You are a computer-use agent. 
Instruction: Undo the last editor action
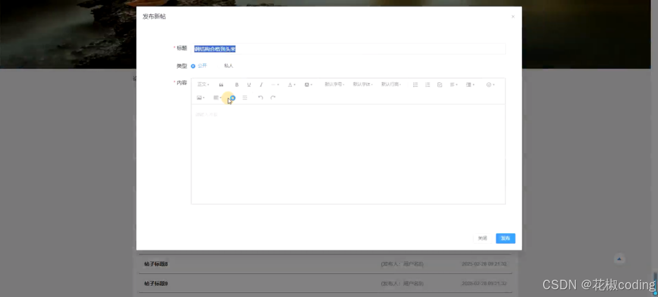coord(261,97)
